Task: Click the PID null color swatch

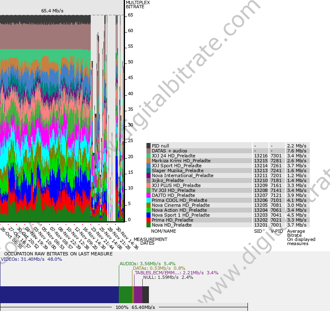Action: pos(148,146)
